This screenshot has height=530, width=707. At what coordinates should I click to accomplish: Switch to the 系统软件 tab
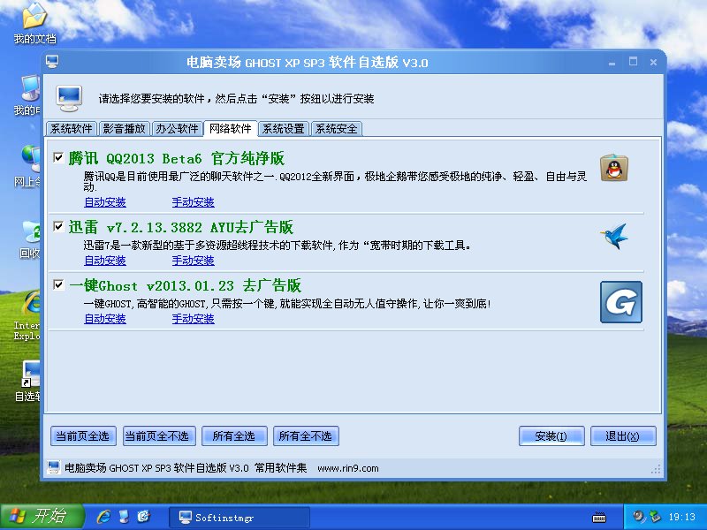pyautogui.click(x=72, y=129)
